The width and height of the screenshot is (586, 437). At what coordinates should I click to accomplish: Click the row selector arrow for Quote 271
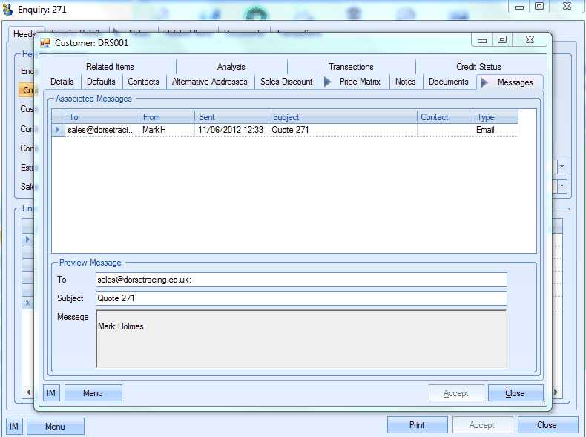click(x=58, y=130)
